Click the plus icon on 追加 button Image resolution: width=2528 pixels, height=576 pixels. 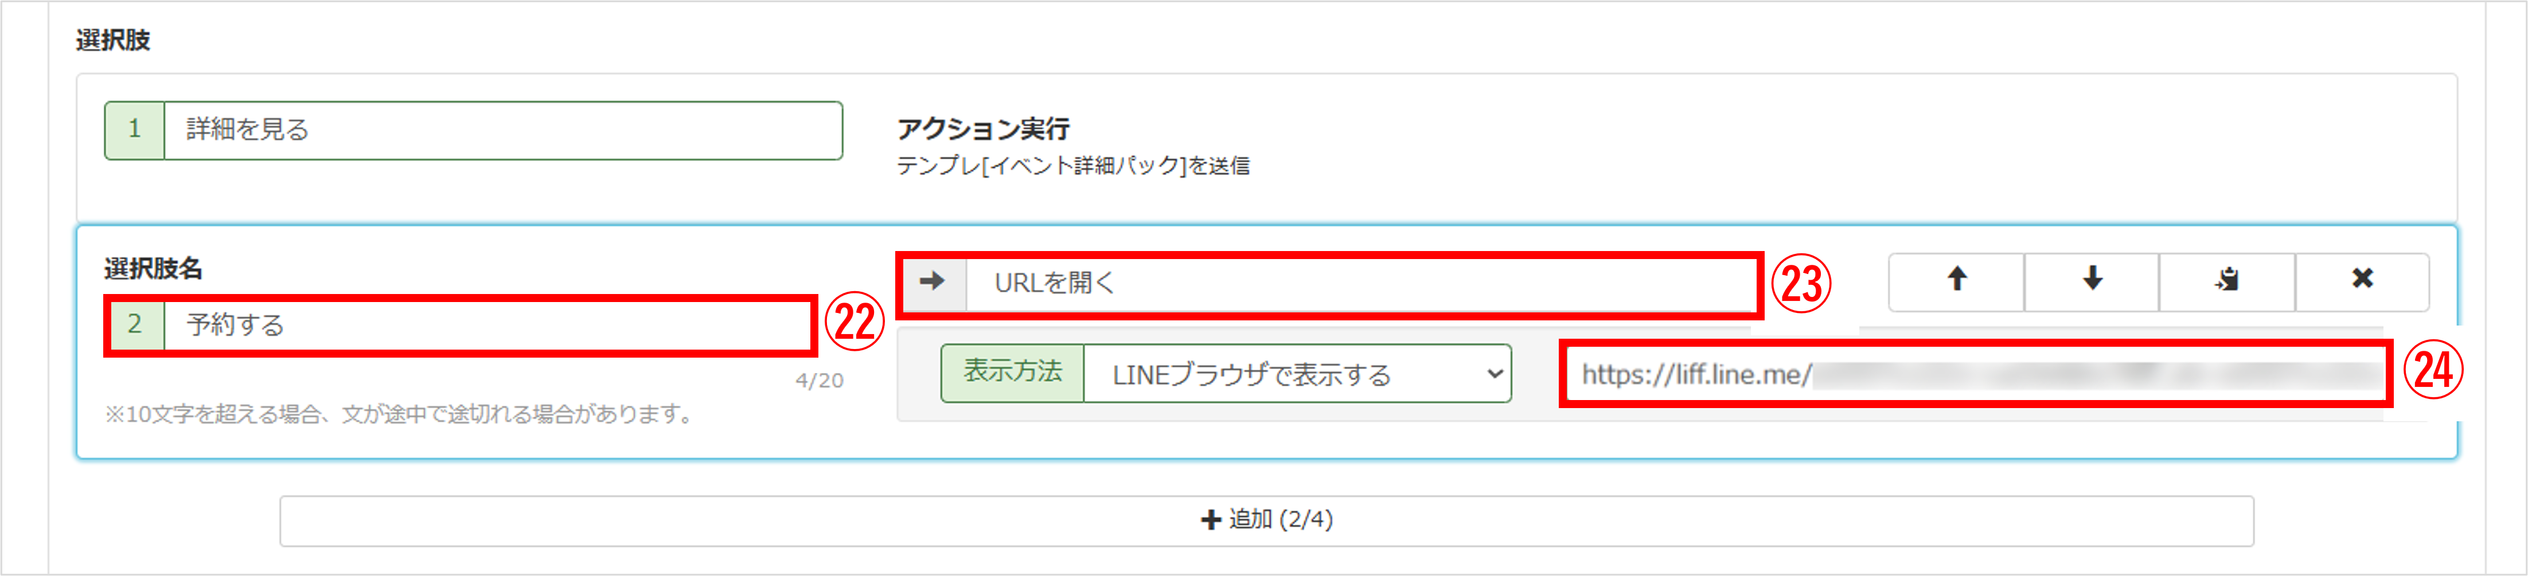click(x=1211, y=520)
